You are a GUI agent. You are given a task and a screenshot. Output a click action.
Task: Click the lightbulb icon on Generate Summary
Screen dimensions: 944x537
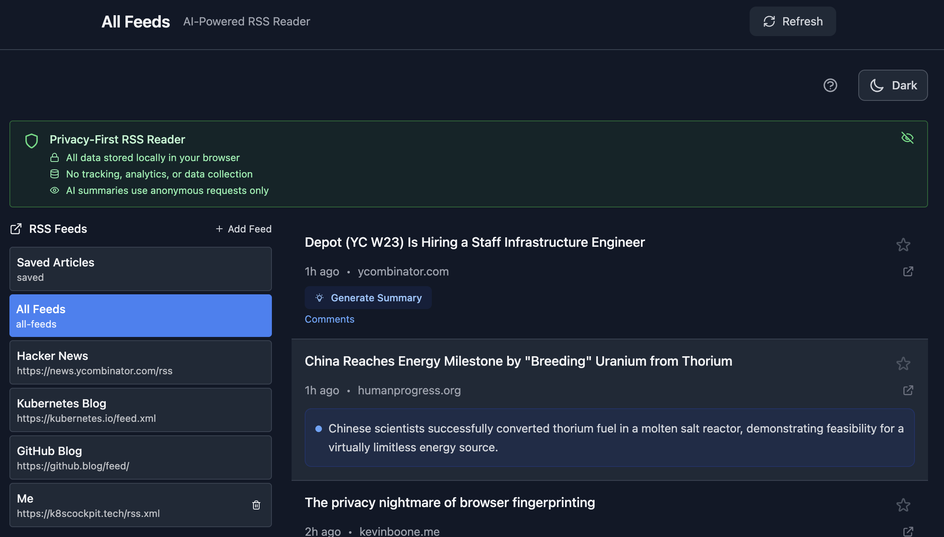coord(319,298)
